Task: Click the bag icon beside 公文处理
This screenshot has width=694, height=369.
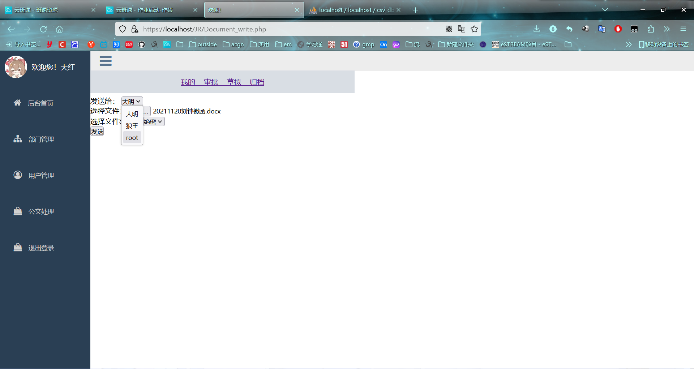Action: [18, 211]
